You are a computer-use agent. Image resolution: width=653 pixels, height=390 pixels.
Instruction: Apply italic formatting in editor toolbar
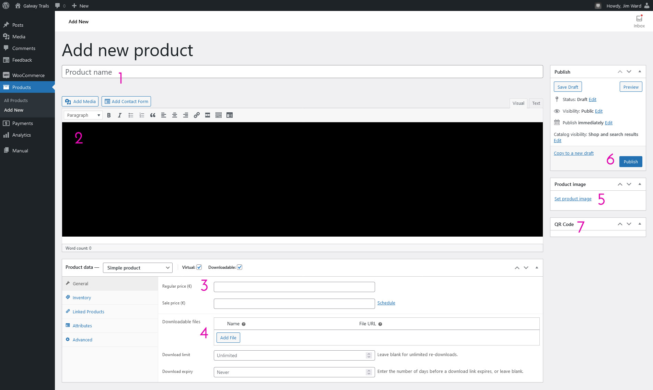click(x=120, y=115)
